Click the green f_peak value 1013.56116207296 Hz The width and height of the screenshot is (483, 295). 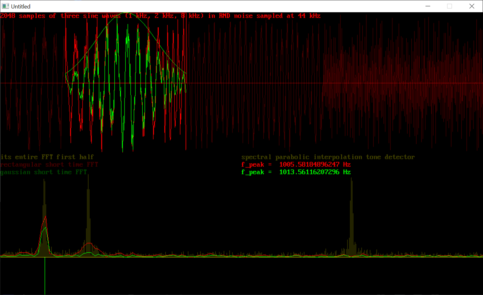315,172
